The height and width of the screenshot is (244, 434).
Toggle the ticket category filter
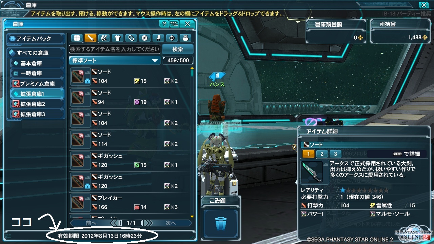131,38
